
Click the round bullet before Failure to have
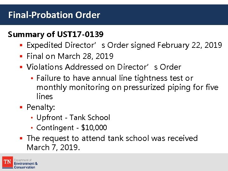(x=32, y=79)
